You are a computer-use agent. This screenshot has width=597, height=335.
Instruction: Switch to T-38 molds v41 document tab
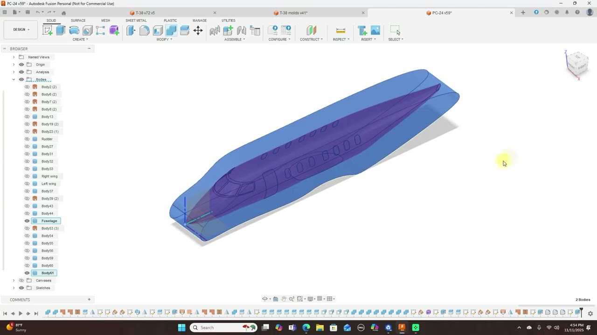pyautogui.click(x=293, y=13)
